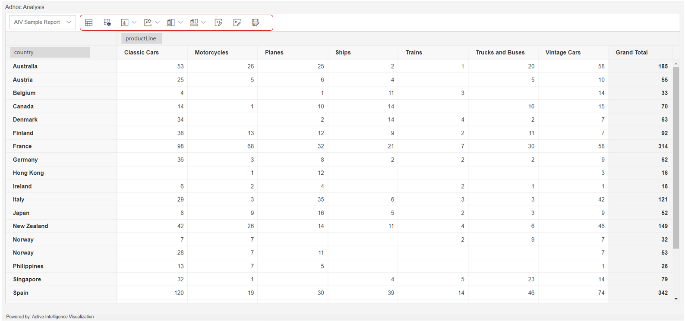Select the Australia row label
Viewport: 685px width, 321px height.
(25, 66)
